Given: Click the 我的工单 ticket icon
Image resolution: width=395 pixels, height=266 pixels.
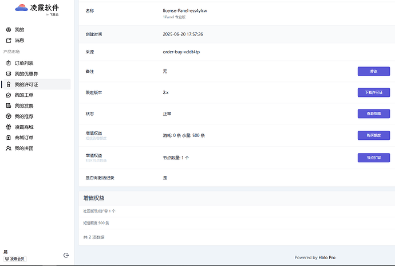Looking at the screenshot, I should [9, 95].
